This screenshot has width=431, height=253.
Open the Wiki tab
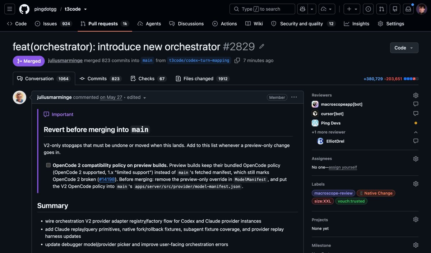[x=254, y=24]
